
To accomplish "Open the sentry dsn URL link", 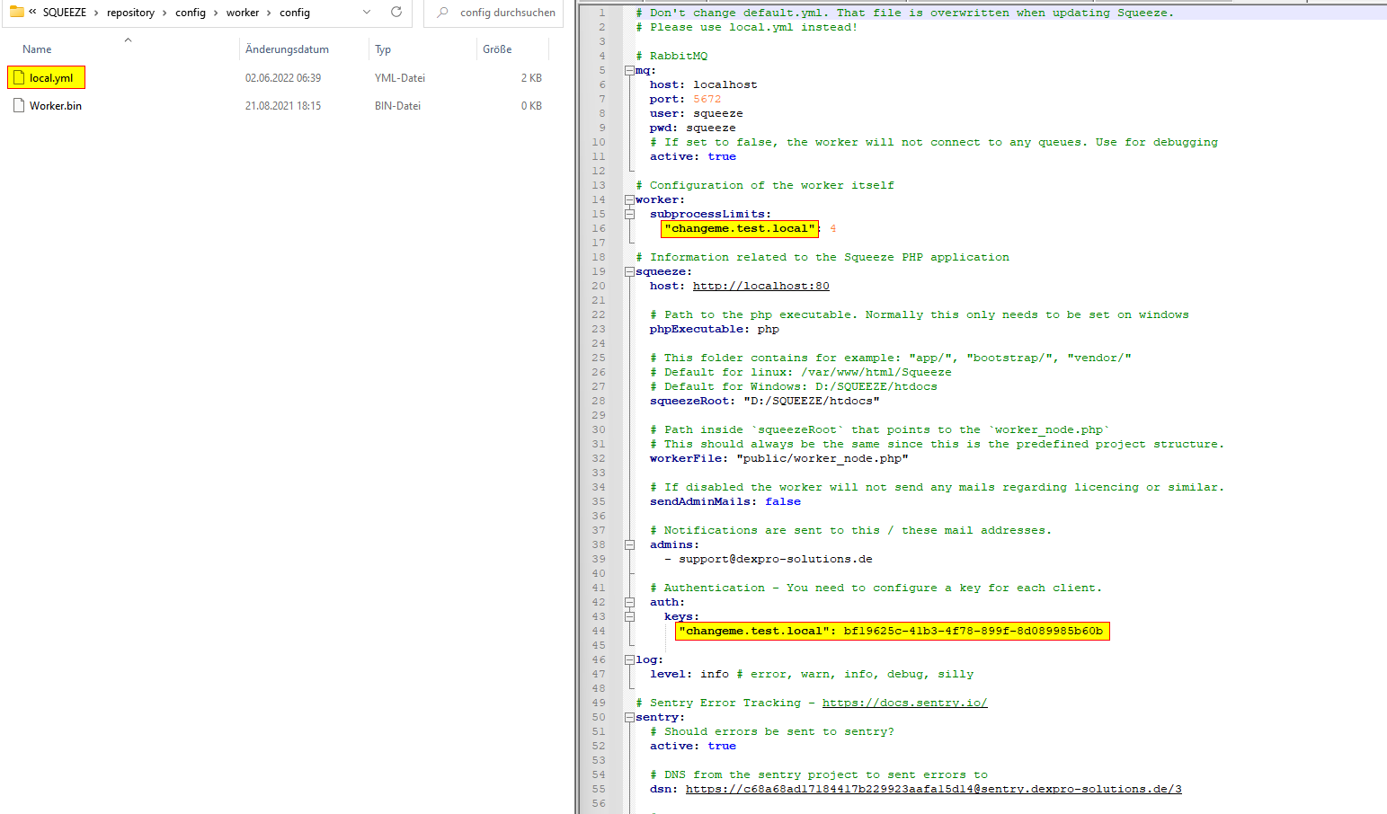I will (933, 789).
